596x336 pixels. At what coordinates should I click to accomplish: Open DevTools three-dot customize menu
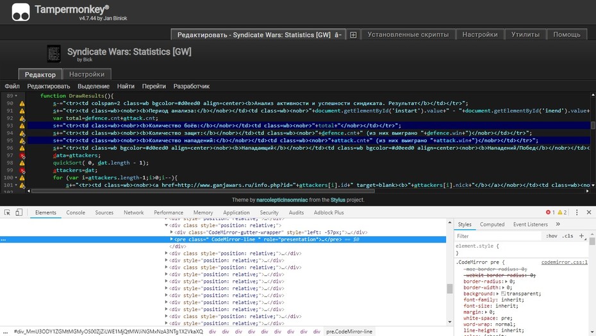point(577,212)
